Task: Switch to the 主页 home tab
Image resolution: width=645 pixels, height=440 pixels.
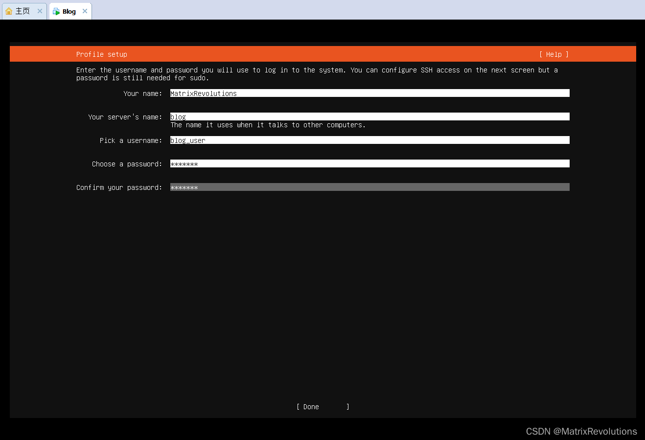Action: tap(22, 11)
